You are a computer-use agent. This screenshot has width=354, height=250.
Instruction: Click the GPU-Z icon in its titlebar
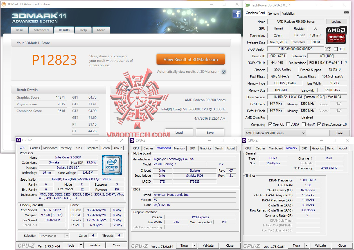[x=247, y=5]
